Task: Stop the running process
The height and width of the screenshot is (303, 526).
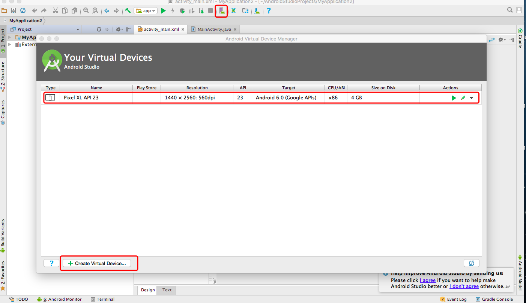Action: [210, 10]
